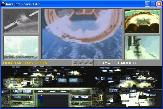Click the mission control room image
Viewport: 163px width, 109px height.
pyautogui.click(x=82, y=87)
